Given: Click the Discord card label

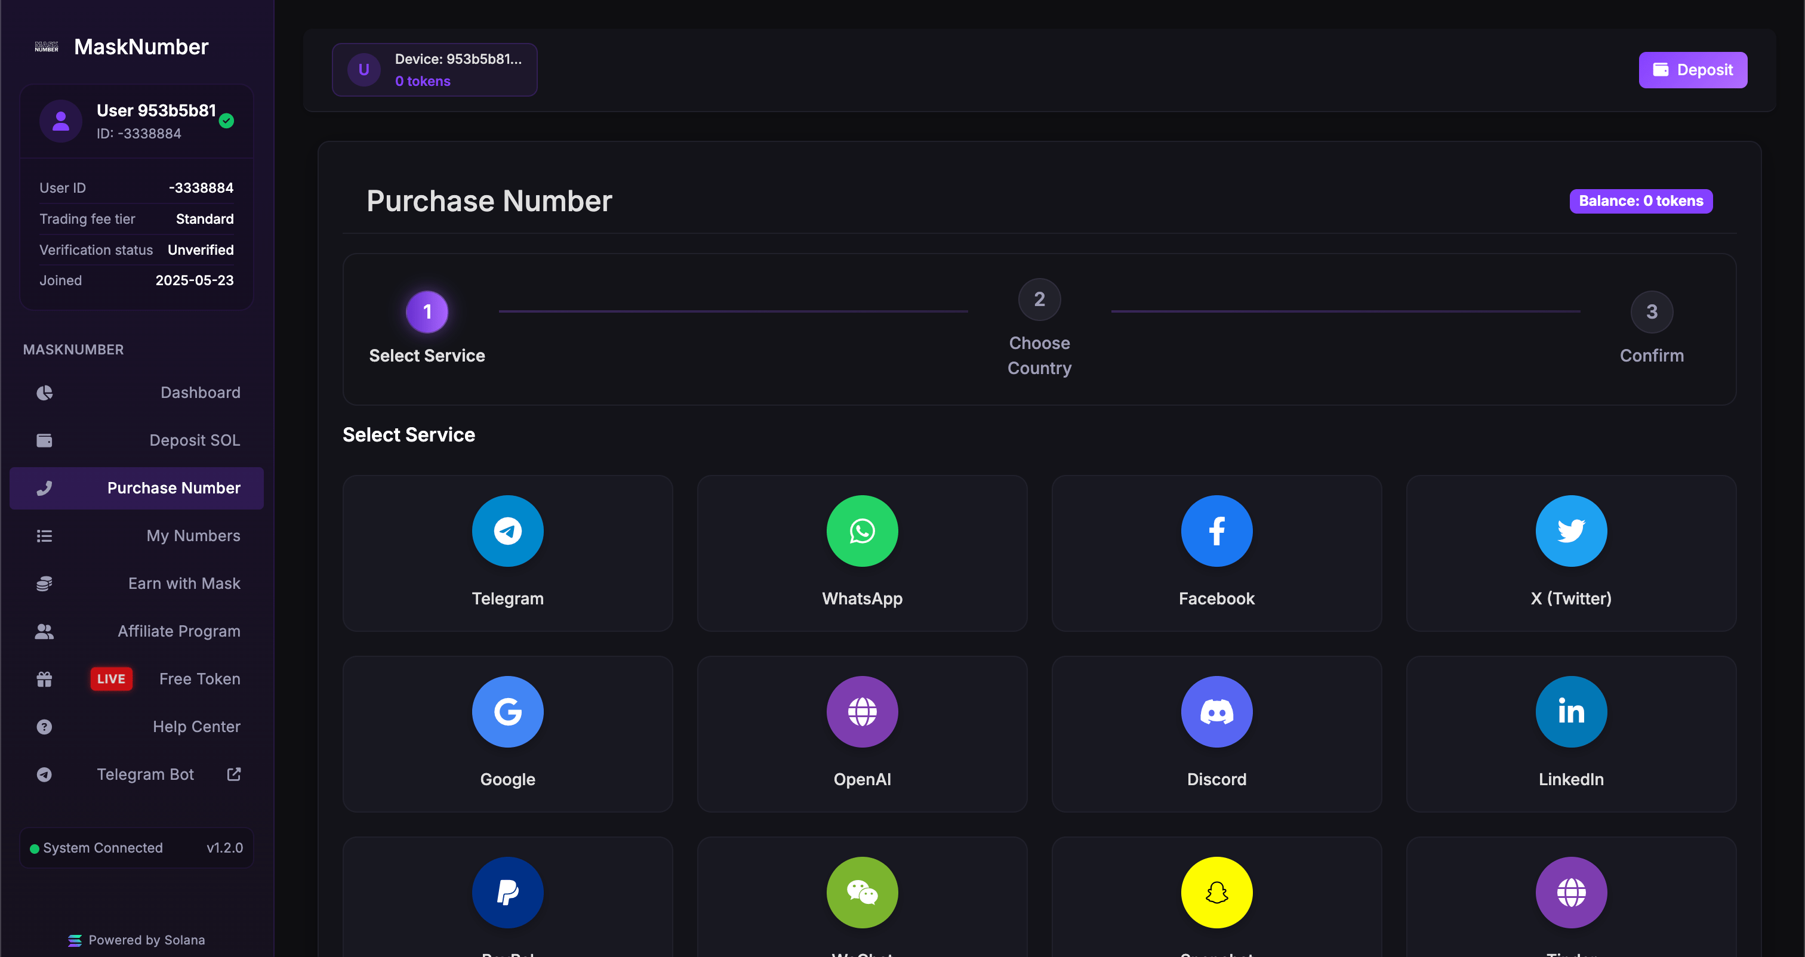Looking at the screenshot, I should [x=1216, y=779].
